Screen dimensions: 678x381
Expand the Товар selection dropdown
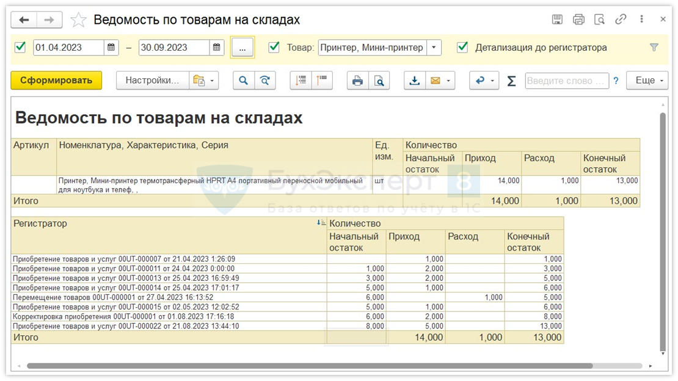pos(434,48)
